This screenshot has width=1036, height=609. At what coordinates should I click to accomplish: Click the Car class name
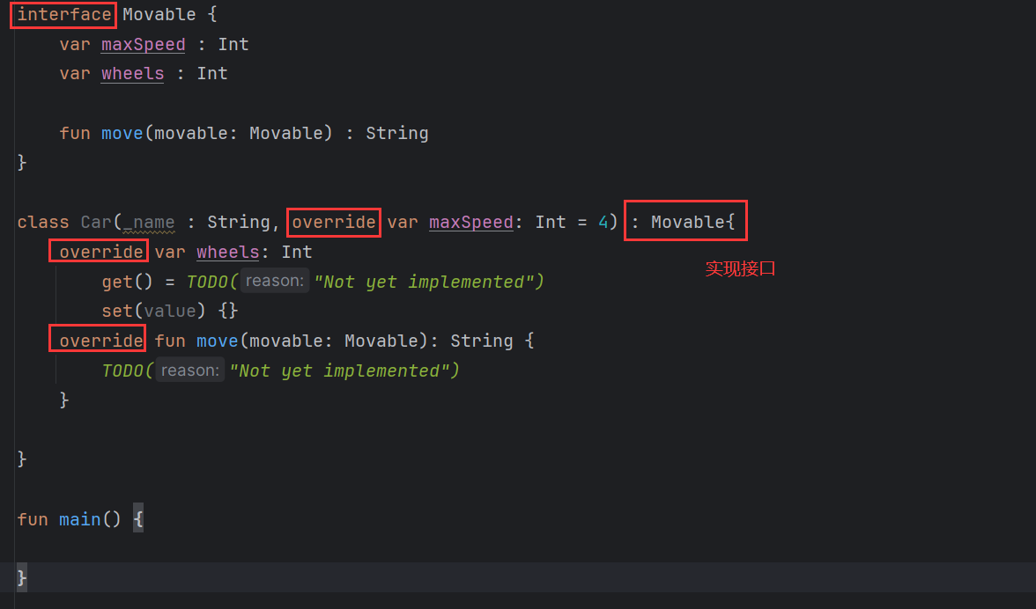(x=95, y=222)
